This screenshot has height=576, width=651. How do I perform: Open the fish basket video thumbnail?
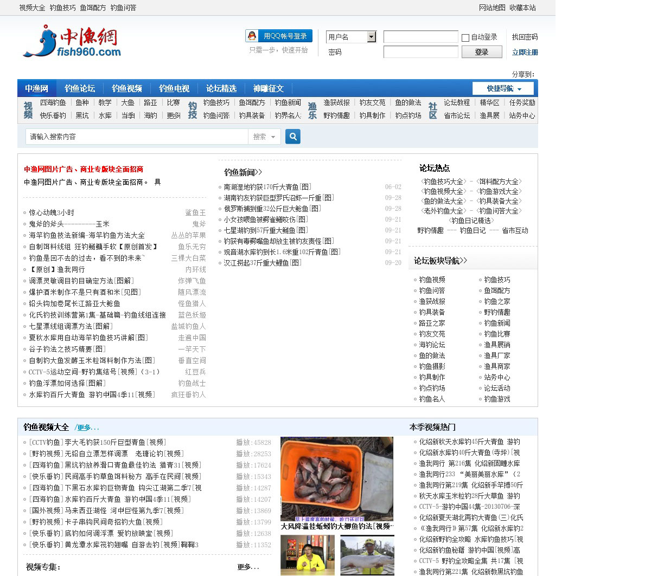coord(336,478)
